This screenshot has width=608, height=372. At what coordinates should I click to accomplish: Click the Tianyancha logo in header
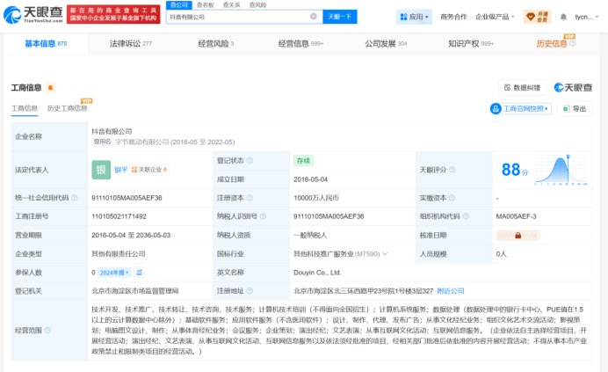point(33,16)
